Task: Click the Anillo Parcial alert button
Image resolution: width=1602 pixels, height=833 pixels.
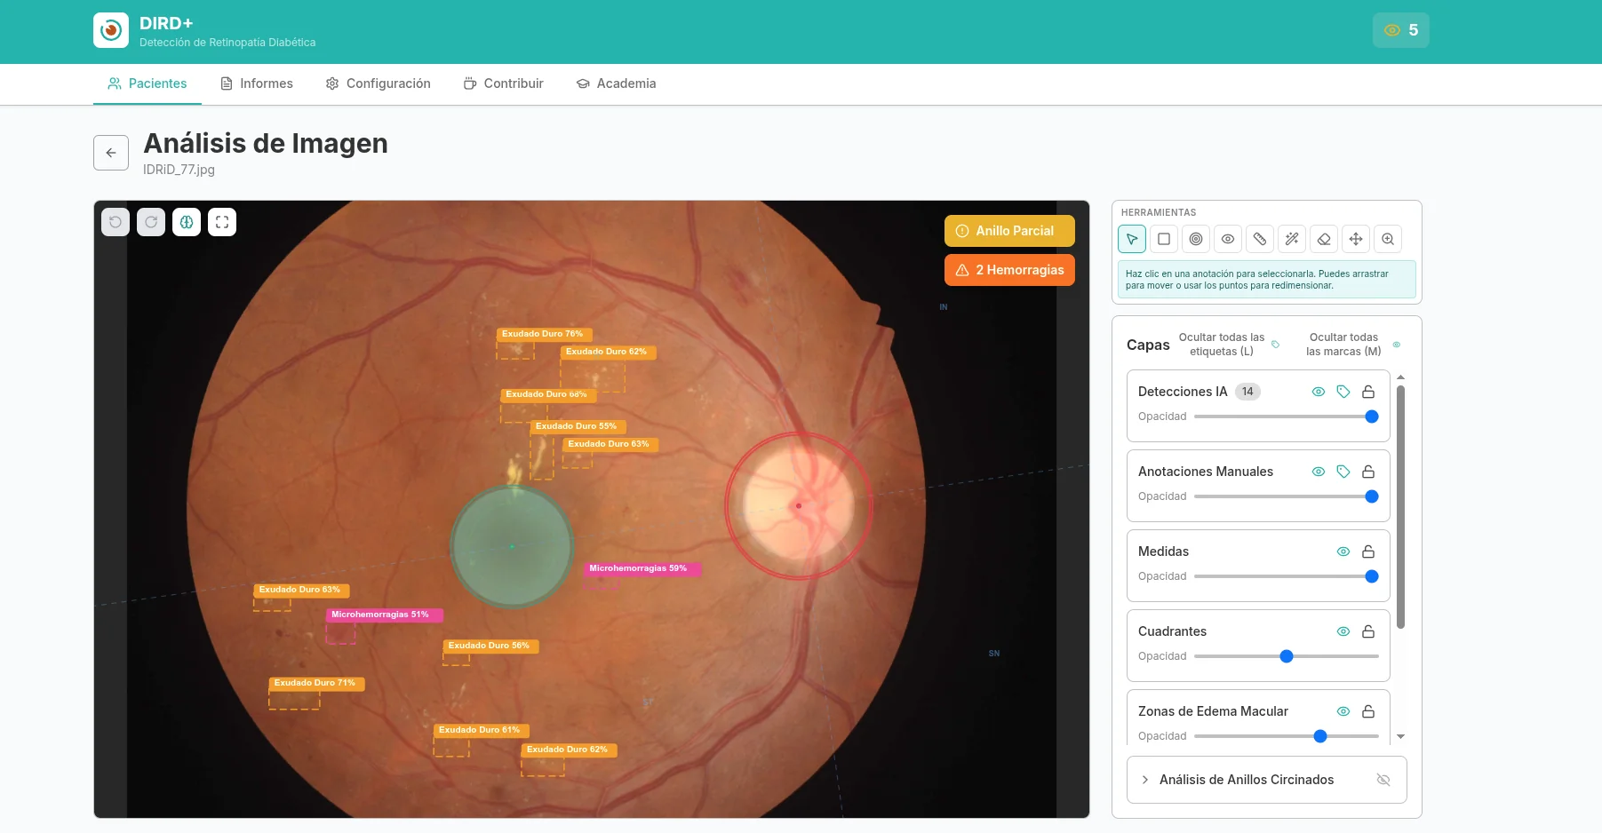Action: click(x=1009, y=231)
